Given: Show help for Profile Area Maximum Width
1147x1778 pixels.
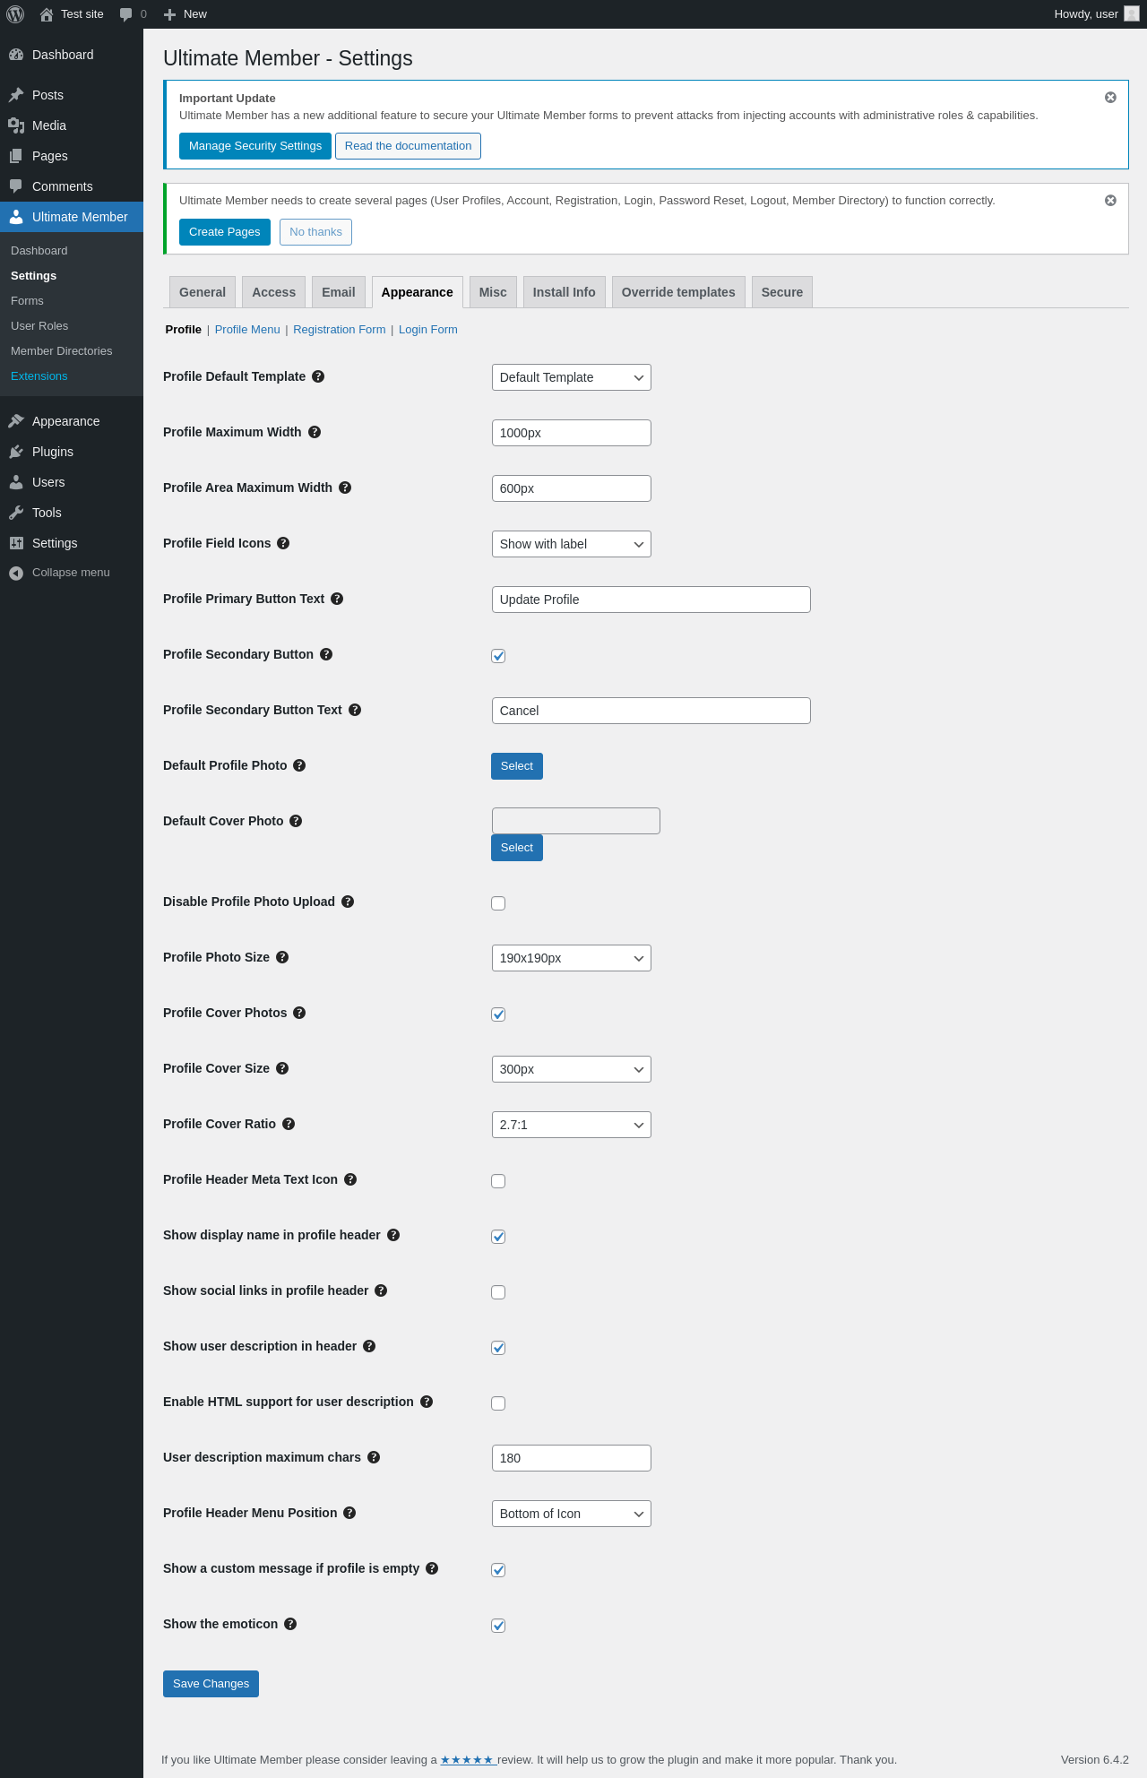Looking at the screenshot, I should pyautogui.click(x=345, y=488).
